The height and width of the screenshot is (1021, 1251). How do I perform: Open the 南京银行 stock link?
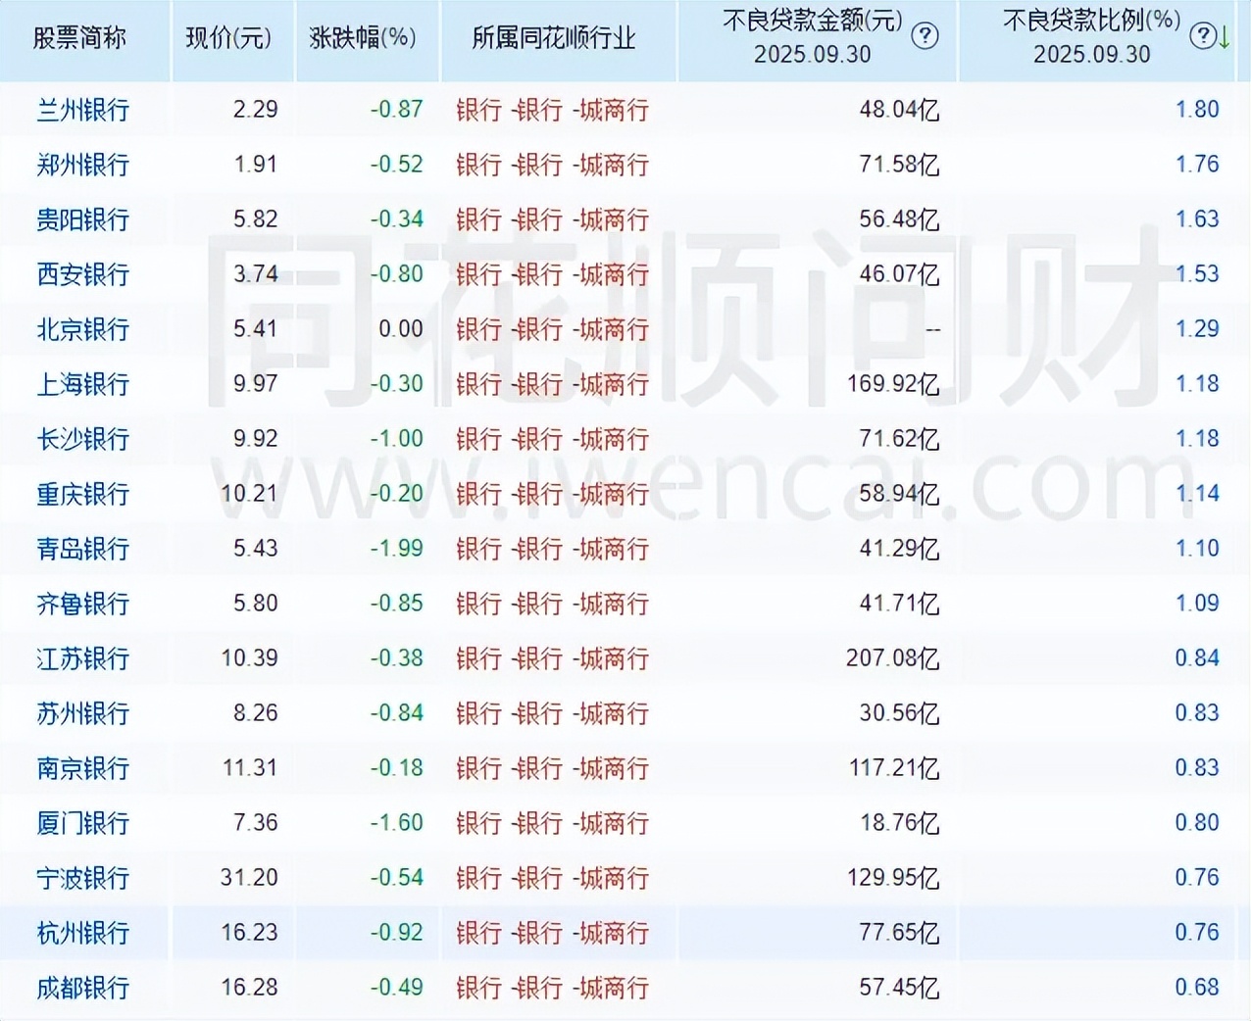[x=83, y=768]
